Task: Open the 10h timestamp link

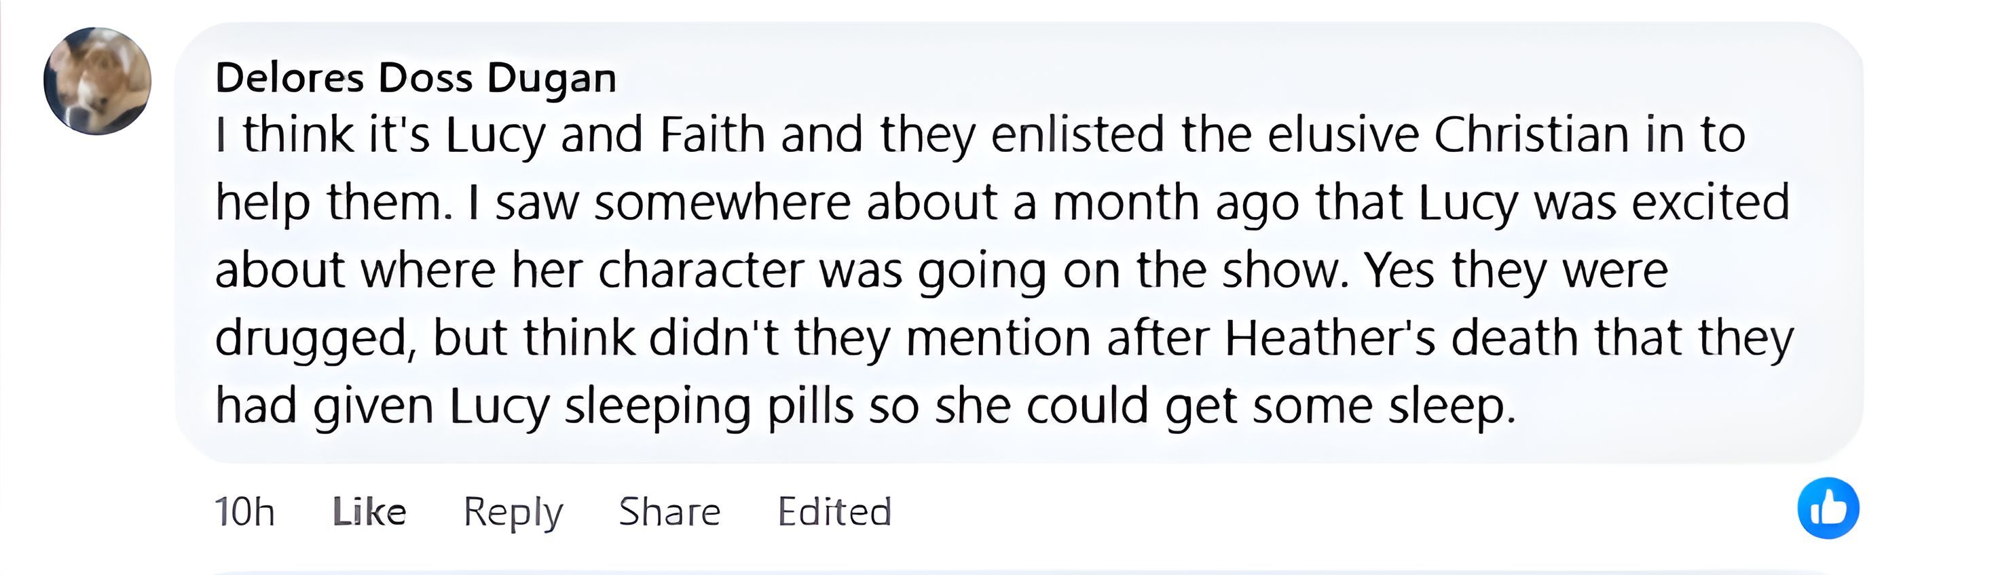Action: click(x=245, y=511)
